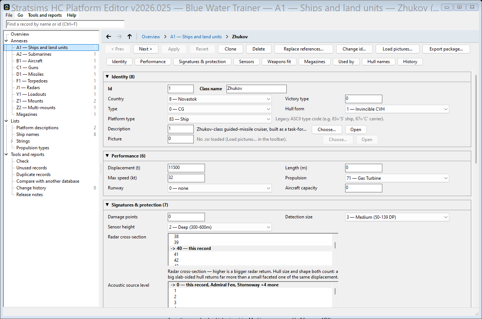This screenshot has width=482, height=319.
Task: Open the Go menu
Action: pyautogui.click(x=20, y=15)
